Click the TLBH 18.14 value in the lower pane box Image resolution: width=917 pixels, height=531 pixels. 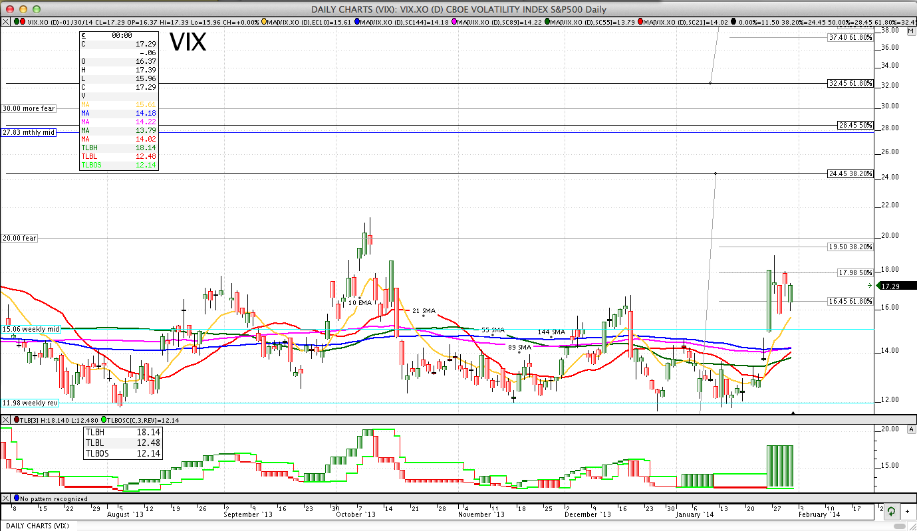[x=150, y=432]
